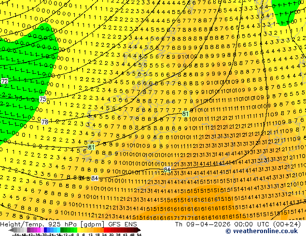Click the Height/Temp. 925 hPa title text
306x236 pixels.
point(39,224)
